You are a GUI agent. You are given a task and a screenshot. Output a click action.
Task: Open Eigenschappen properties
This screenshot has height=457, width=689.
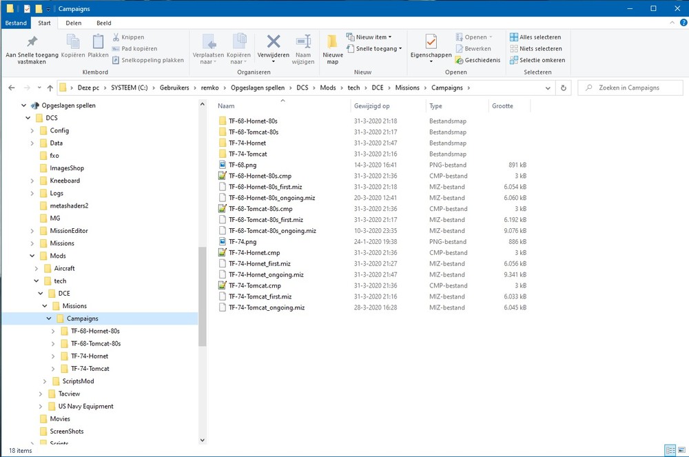tap(431, 48)
